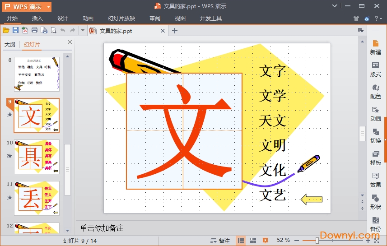Click the Print preview icon
Viewport: 387px width, 246px height.
53,30
